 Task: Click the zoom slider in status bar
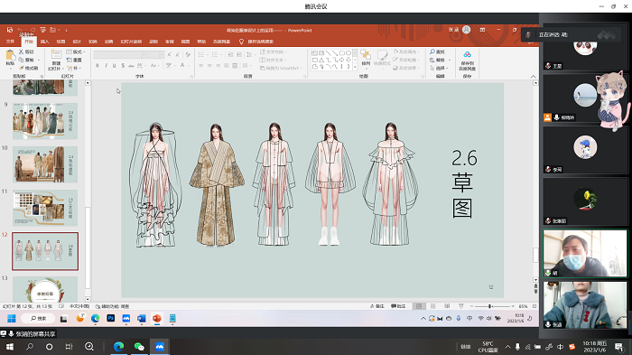[x=492, y=306]
